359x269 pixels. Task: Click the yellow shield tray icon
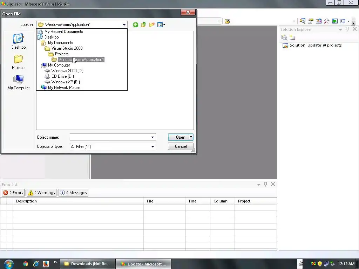coord(320,264)
